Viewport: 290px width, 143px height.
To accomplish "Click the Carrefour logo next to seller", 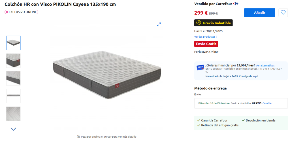I will pos(236,4).
